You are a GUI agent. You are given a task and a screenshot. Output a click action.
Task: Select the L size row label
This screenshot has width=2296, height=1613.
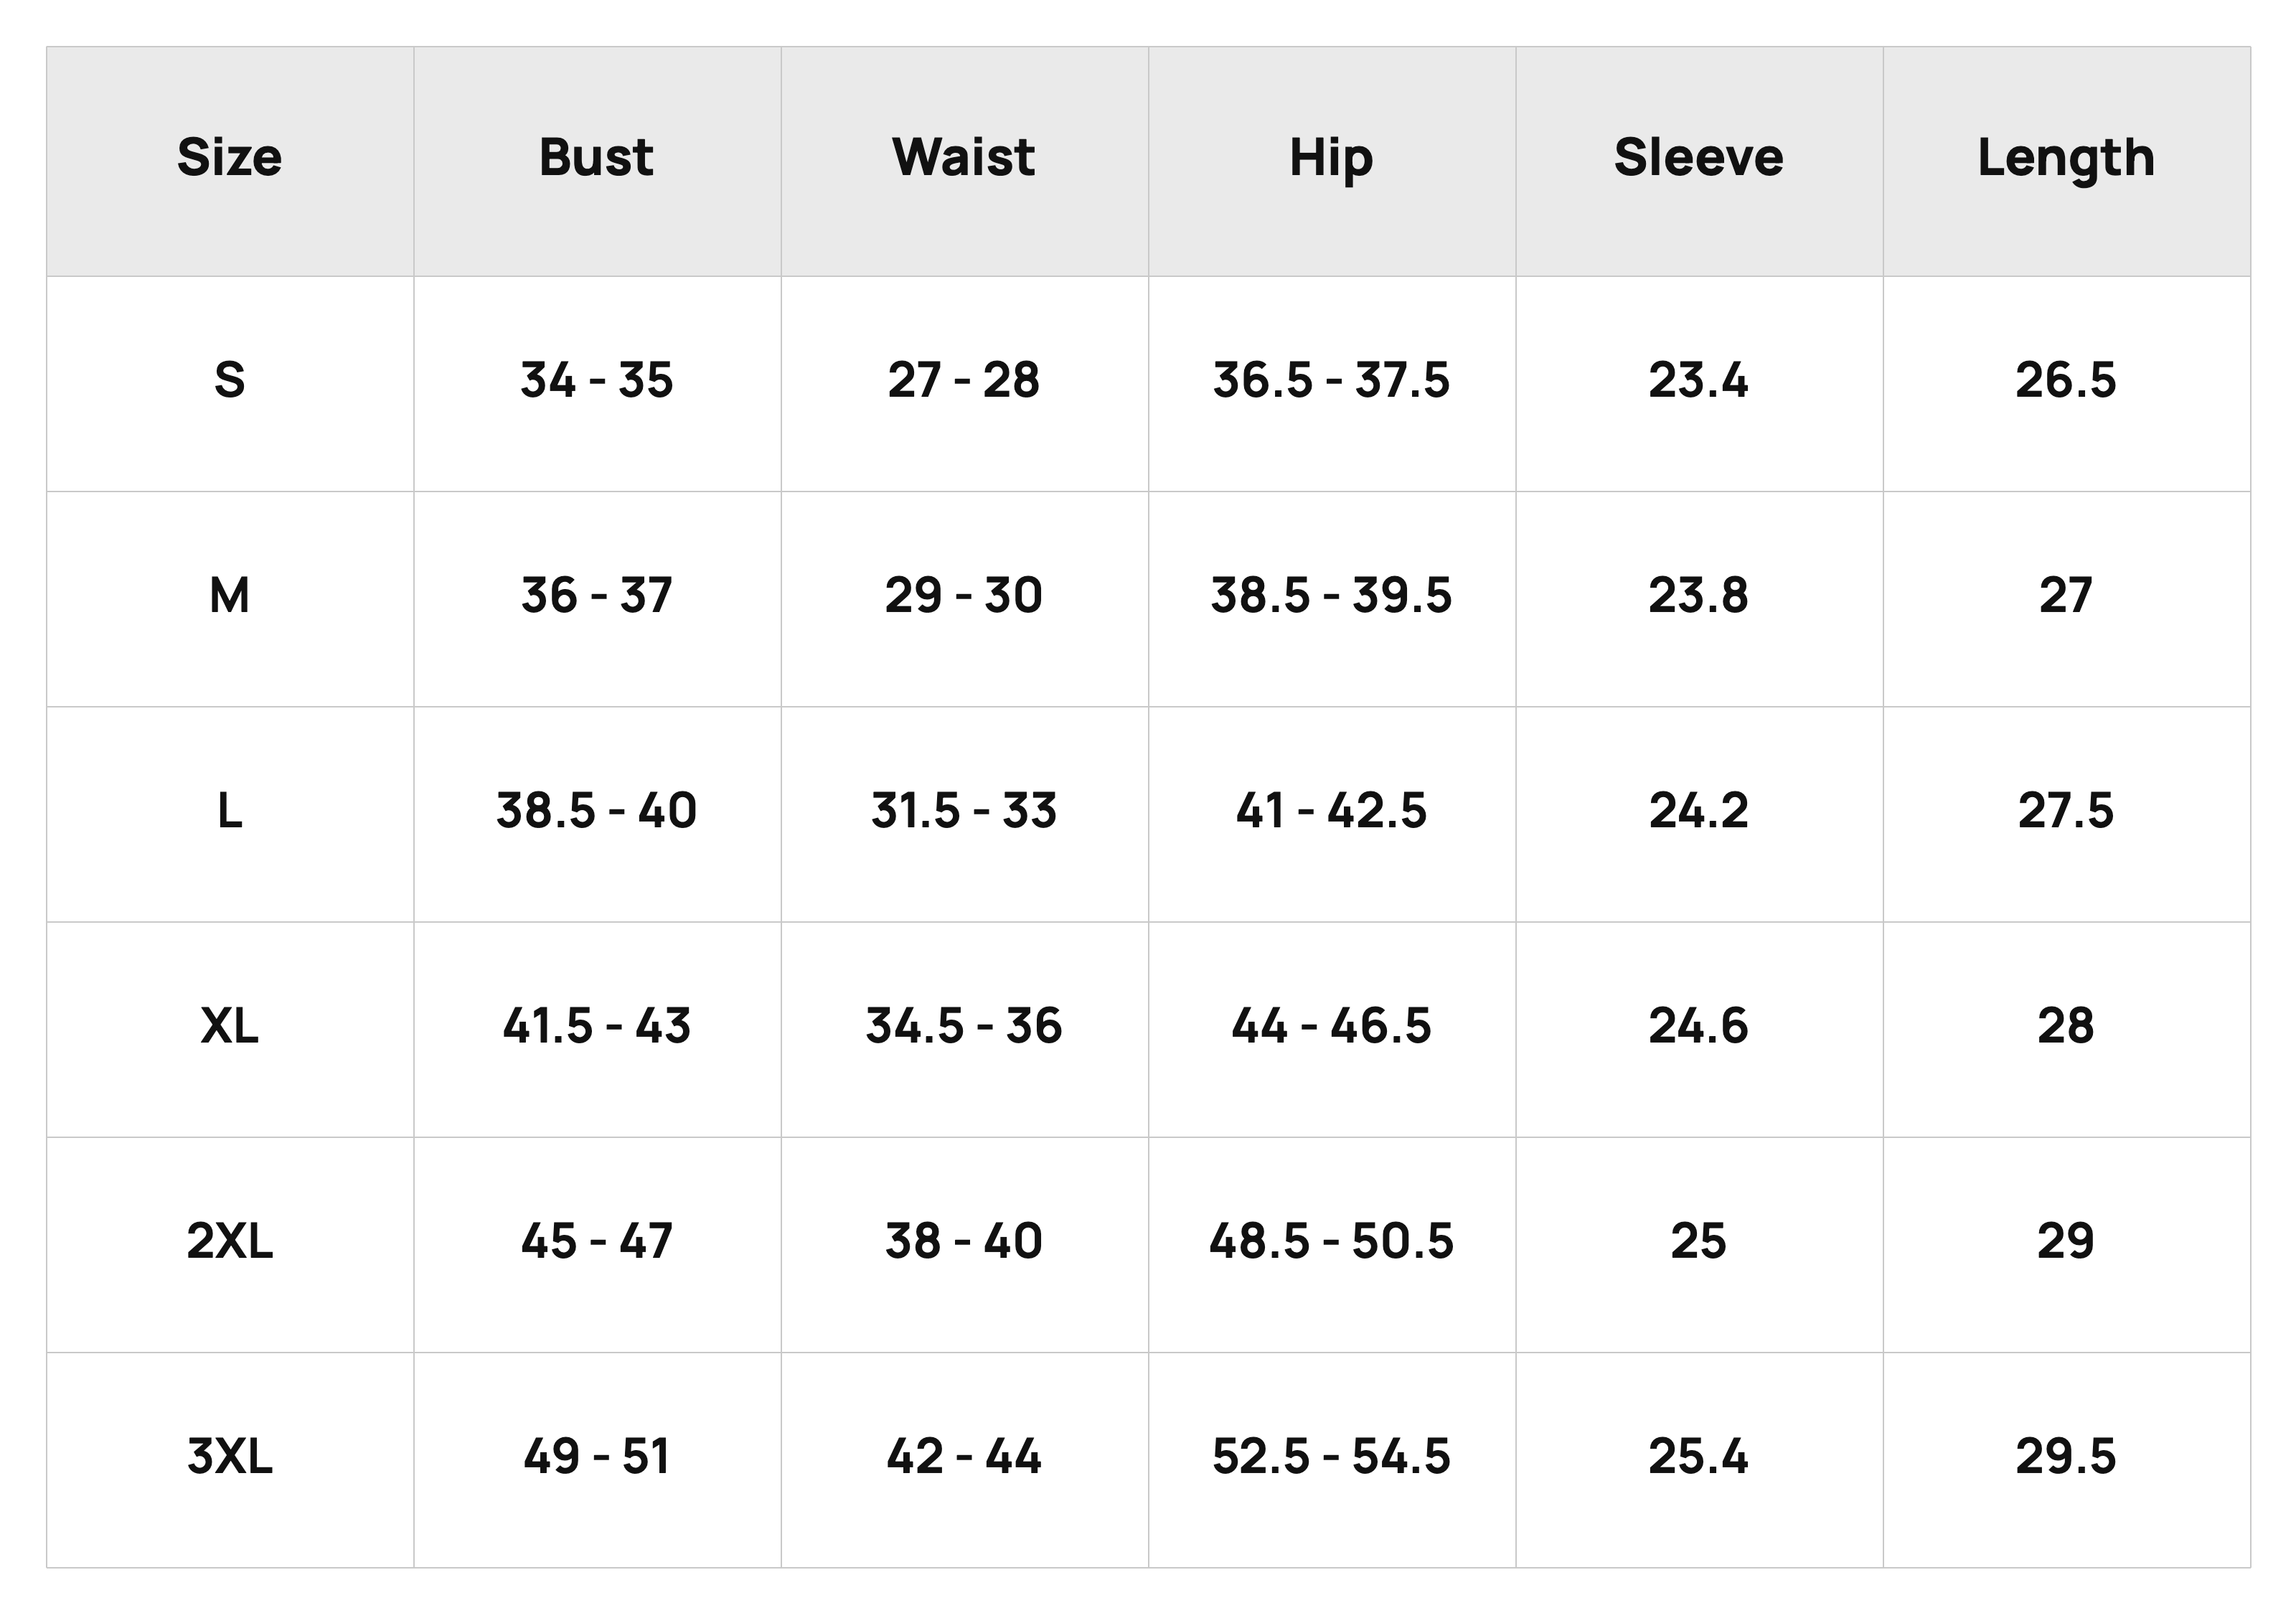pyautogui.click(x=230, y=811)
